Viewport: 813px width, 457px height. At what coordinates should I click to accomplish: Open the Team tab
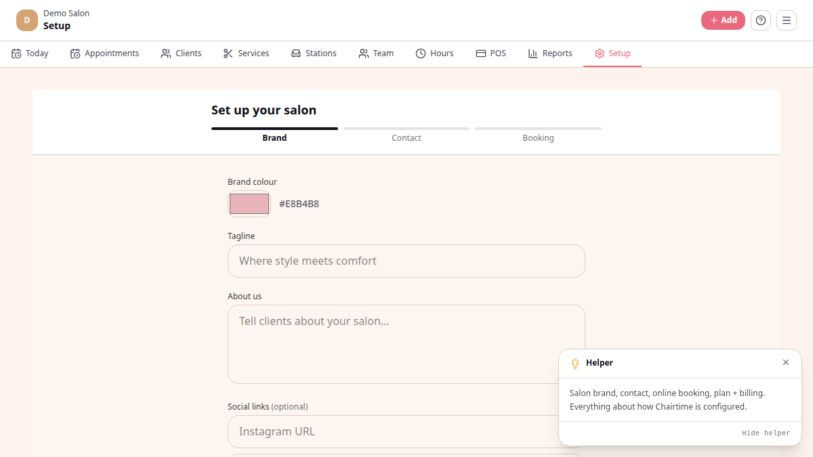click(x=377, y=53)
